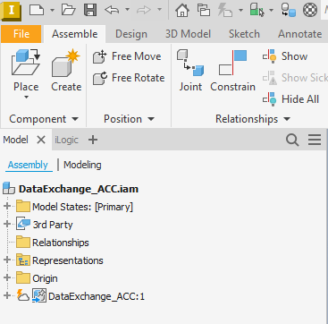The image size is (328, 324).
Task: Select the Free Rotate tool
Action: (129, 78)
